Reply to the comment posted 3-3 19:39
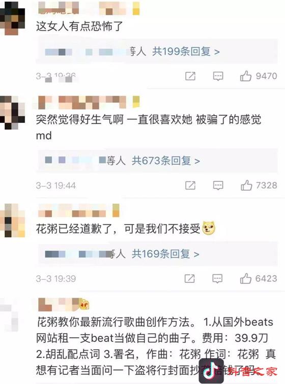Viewport: 285px width, 384px height. [x=217, y=278]
